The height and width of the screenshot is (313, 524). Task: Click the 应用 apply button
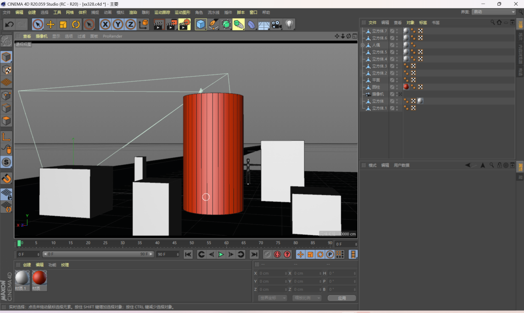pos(342,298)
